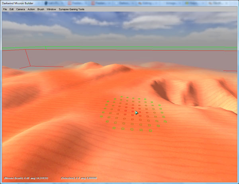Click the green boundary line at upper right

pyautogui.click(x=191, y=48)
